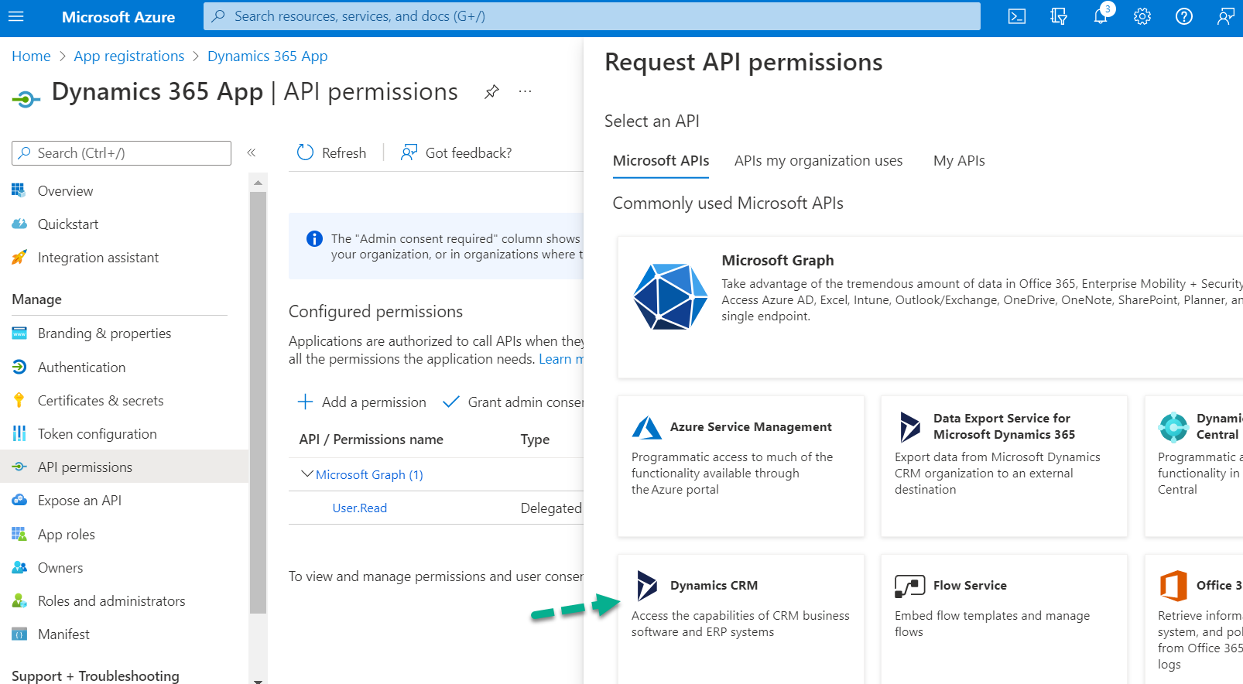
Task: Click the Office 365 logo icon
Action: coord(1173,586)
